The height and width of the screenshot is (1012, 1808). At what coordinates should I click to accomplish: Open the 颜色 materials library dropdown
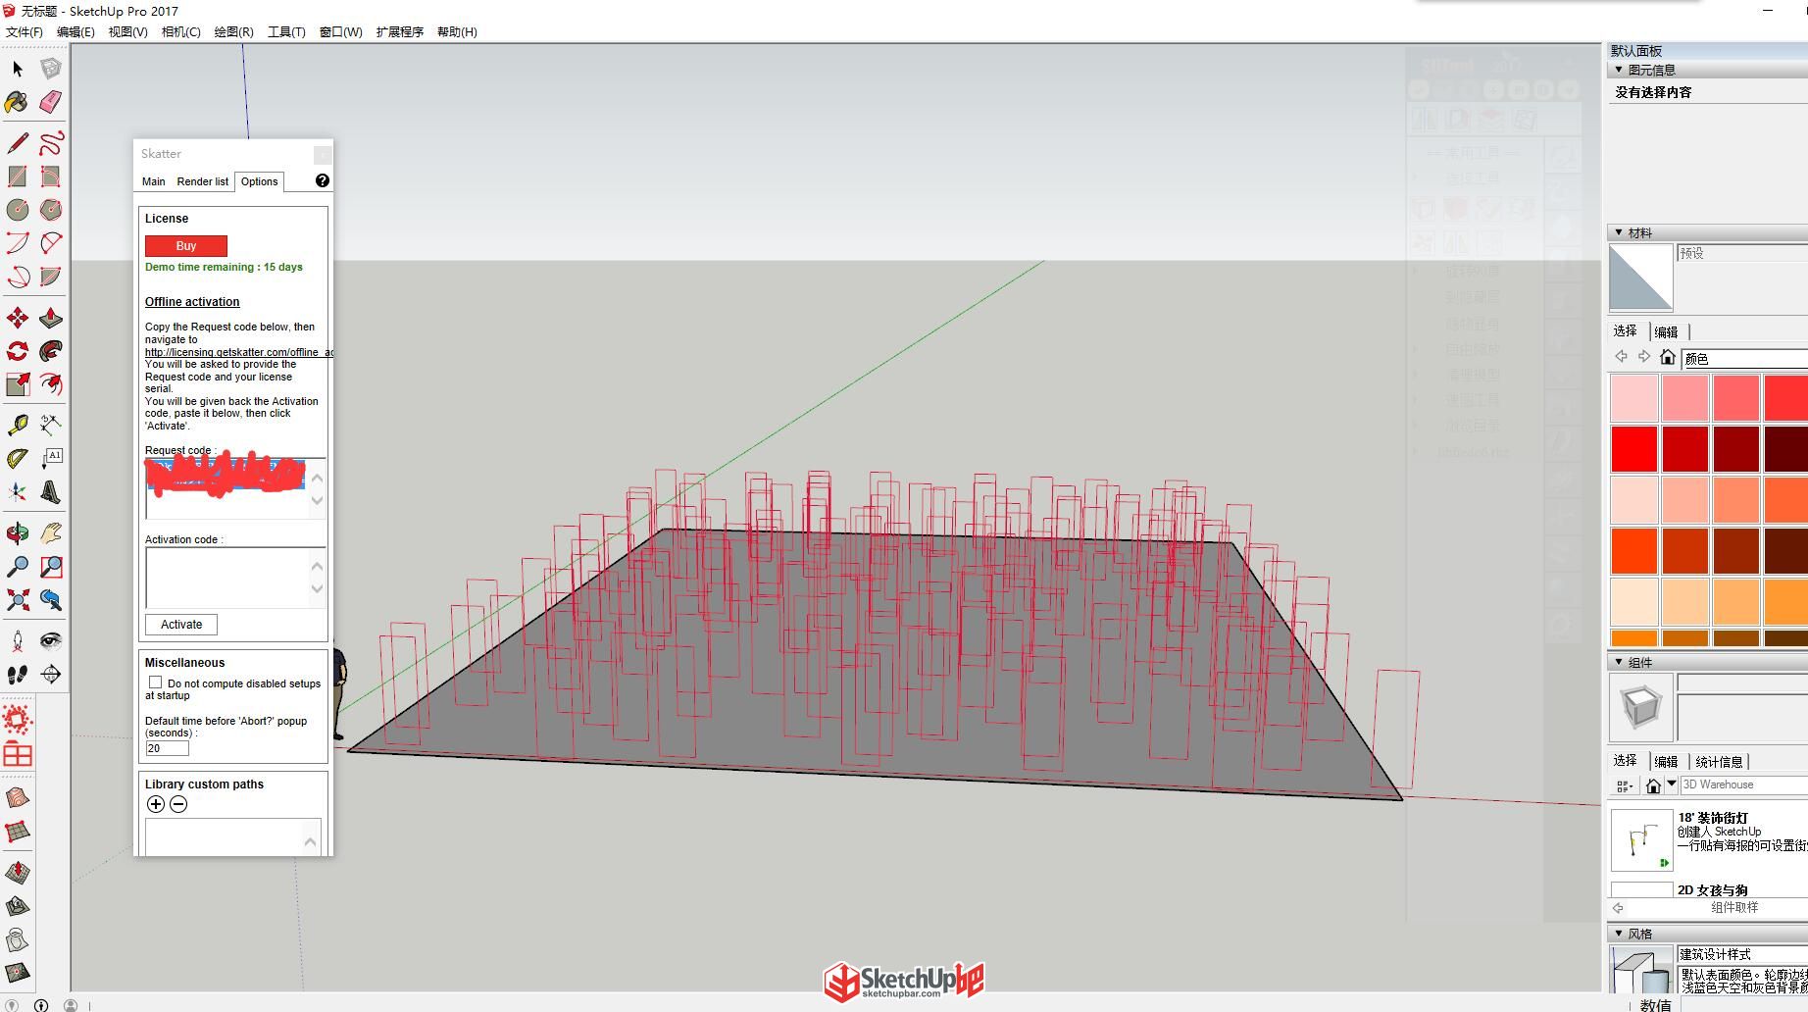tap(1744, 359)
